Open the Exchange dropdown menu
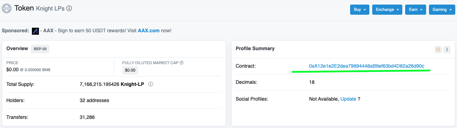The width and height of the screenshot is (457, 128). tap(387, 9)
